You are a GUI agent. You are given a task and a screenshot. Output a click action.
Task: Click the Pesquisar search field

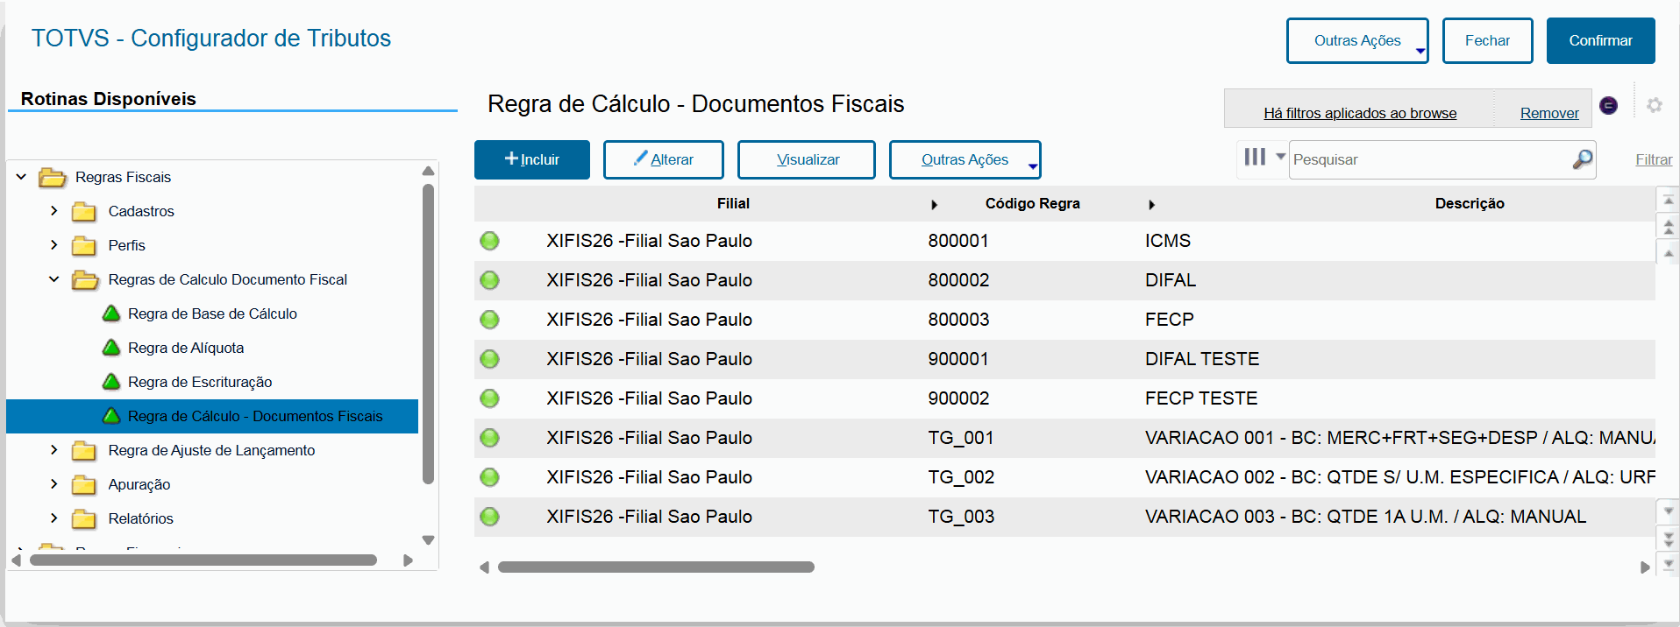pos(1429,159)
